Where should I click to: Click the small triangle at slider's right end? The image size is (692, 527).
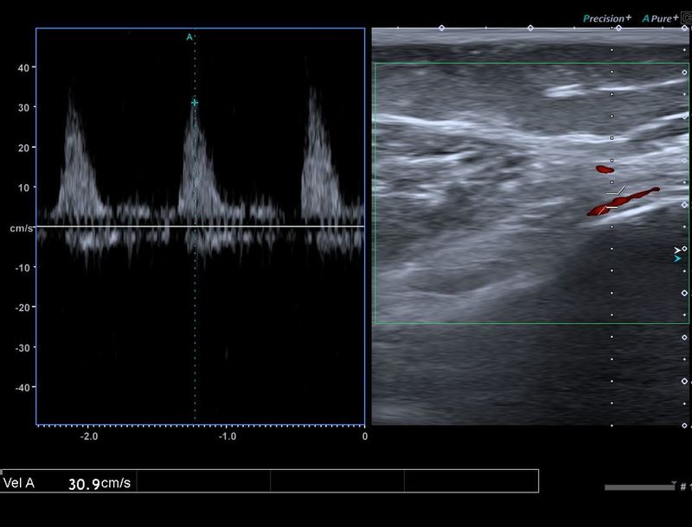673,484
